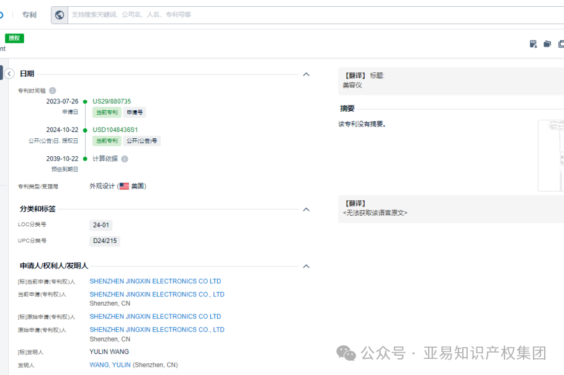The height and width of the screenshot is (375, 564).
Task: Open the patent drawing thumbnail
Action: pyautogui.click(x=551, y=155)
